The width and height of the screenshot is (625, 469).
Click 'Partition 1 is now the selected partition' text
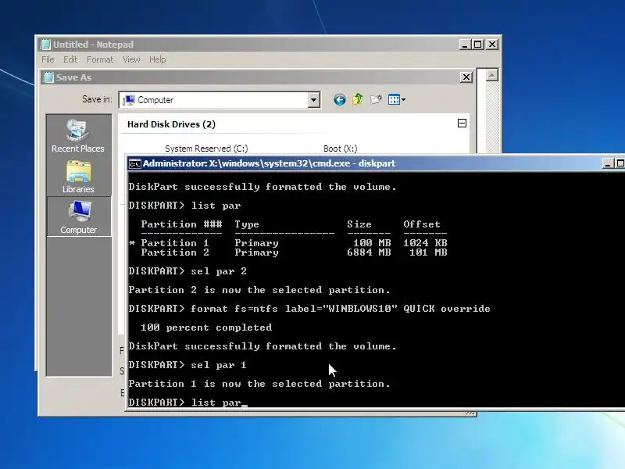click(259, 384)
